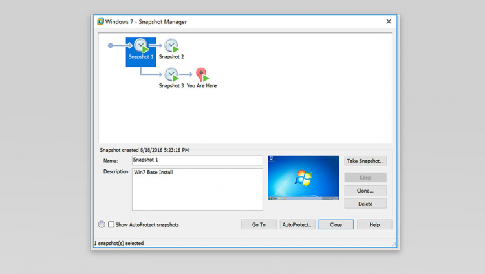Screen dimensions: 485x274
Task: Click the disabled Keep button
Action: [365, 178]
